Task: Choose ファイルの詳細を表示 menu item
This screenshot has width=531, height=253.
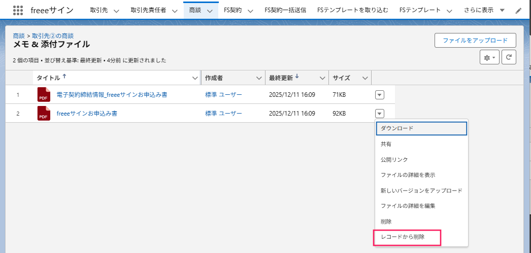Action: click(421, 175)
